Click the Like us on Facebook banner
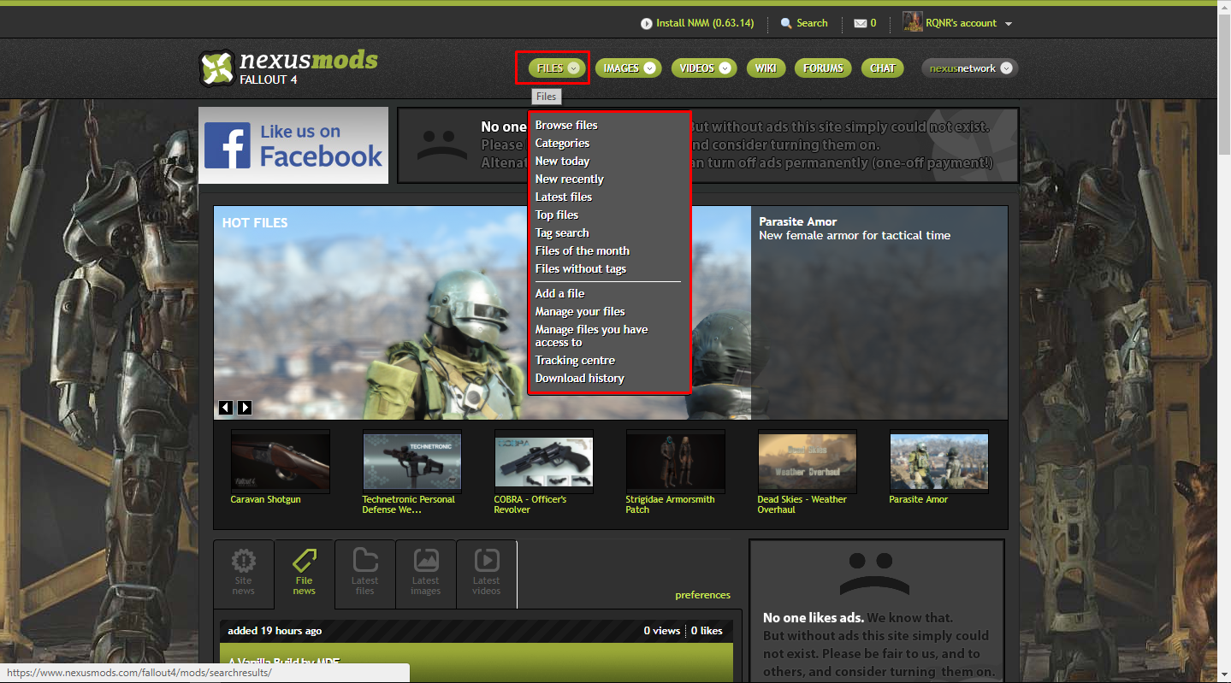The width and height of the screenshot is (1231, 683). 293,145
